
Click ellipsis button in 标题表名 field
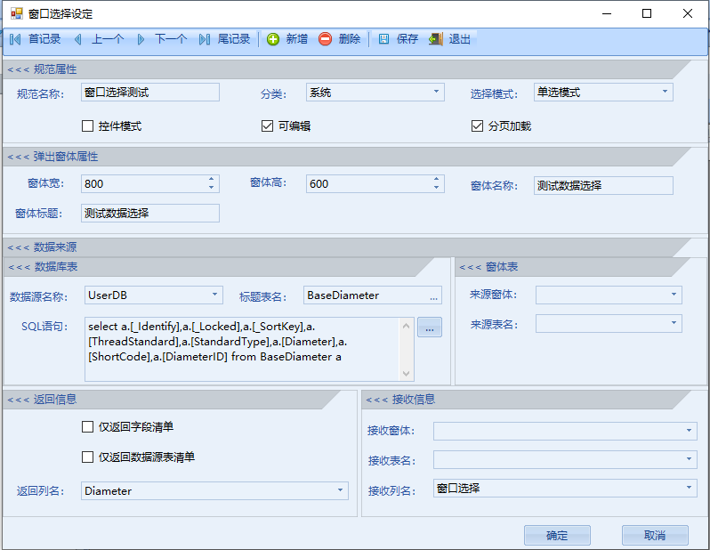coord(434,296)
